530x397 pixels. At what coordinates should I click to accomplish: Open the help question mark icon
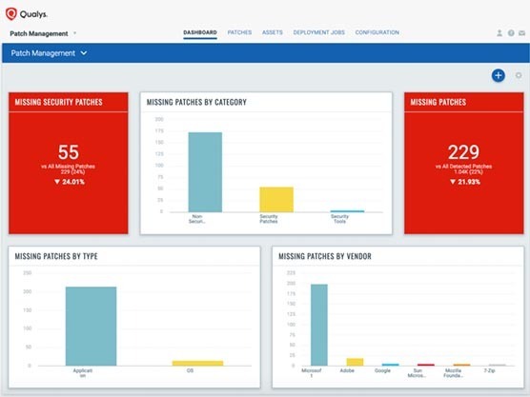click(x=511, y=33)
